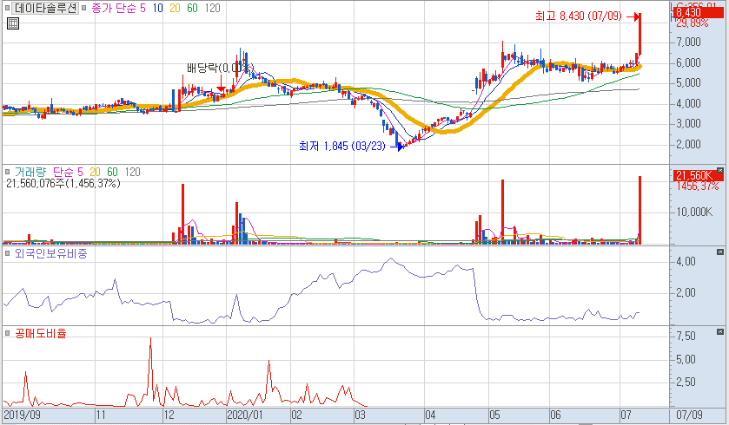Screen dimensions: 729x425
Task: Click the 05 month date axis label
Action: (494, 415)
